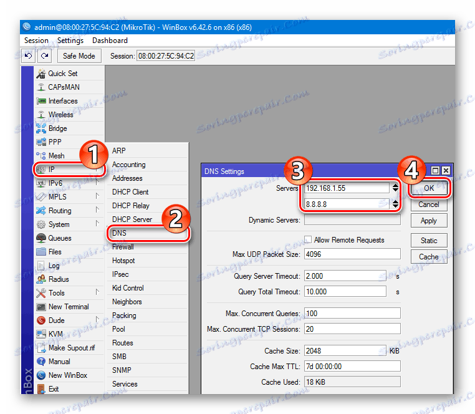This screenshot has width=475, height=414.
Task: Enable the Allow Remote Requests checkbox
Action: 308,239
